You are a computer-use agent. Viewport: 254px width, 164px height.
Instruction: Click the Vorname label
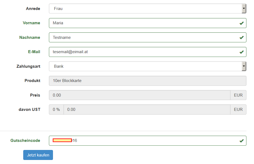coord(31,23)
